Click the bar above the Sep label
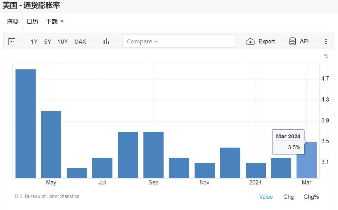Image resolution: width=338 pixels, height=210 pixels. coord(153,155)
